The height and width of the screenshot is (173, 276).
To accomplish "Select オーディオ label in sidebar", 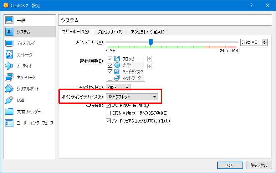I will pos(24,66).
